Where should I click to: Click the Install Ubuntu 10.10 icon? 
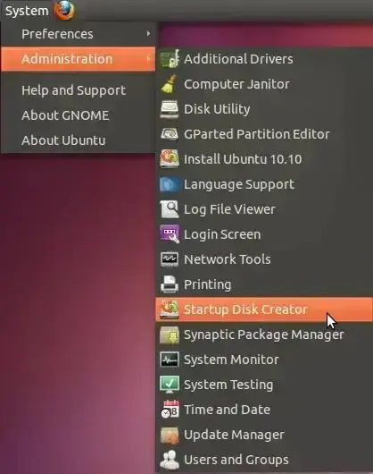(x=170, y=158)
